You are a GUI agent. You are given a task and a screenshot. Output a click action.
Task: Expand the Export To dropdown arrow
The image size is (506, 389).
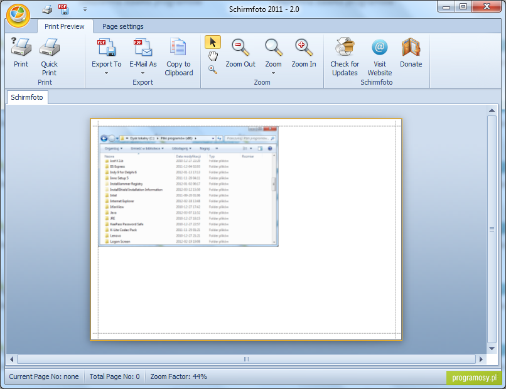coord(107,73)
